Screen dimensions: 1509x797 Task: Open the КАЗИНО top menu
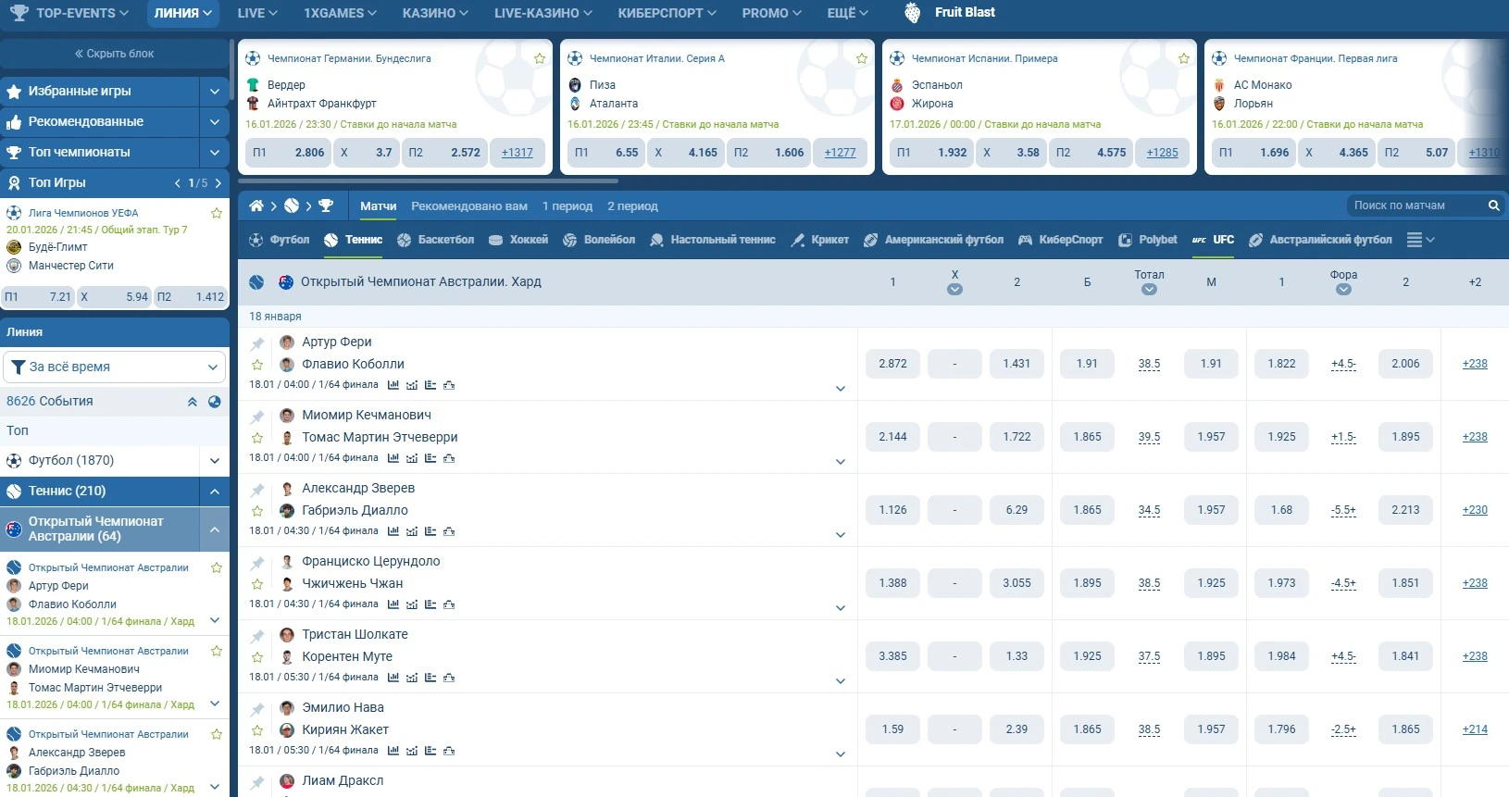tap(434, 13)
